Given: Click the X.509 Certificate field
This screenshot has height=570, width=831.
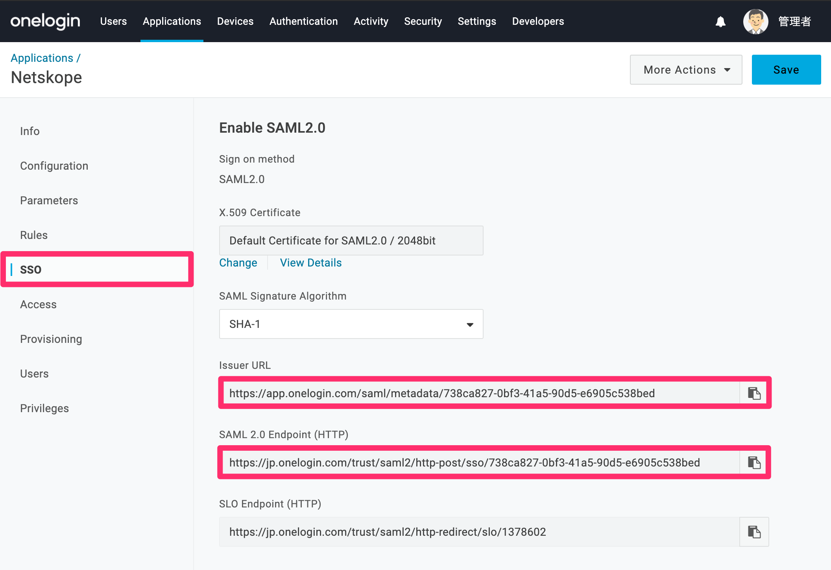Looking at the screenshot, I should click(351, 241).
